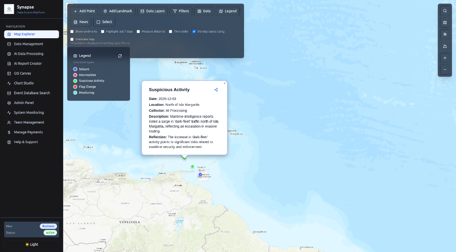Click the Legend panel title
Screen dimensions: 456x252
[x=85, y=56]
